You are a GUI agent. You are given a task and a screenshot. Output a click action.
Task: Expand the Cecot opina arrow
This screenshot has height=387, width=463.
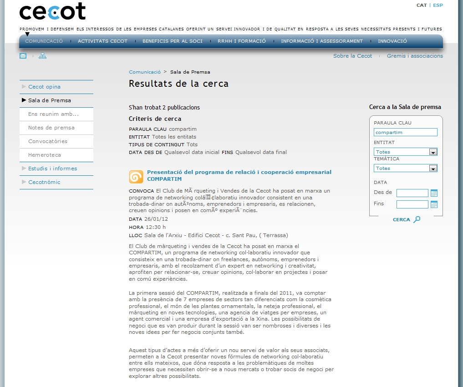(x=24, y=87)
